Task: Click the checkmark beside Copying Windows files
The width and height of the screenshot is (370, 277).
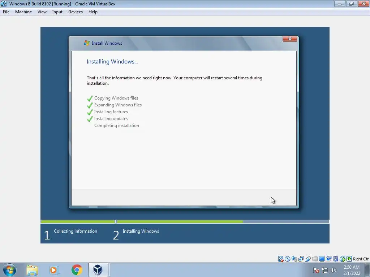Action: (x=90, y=98)
